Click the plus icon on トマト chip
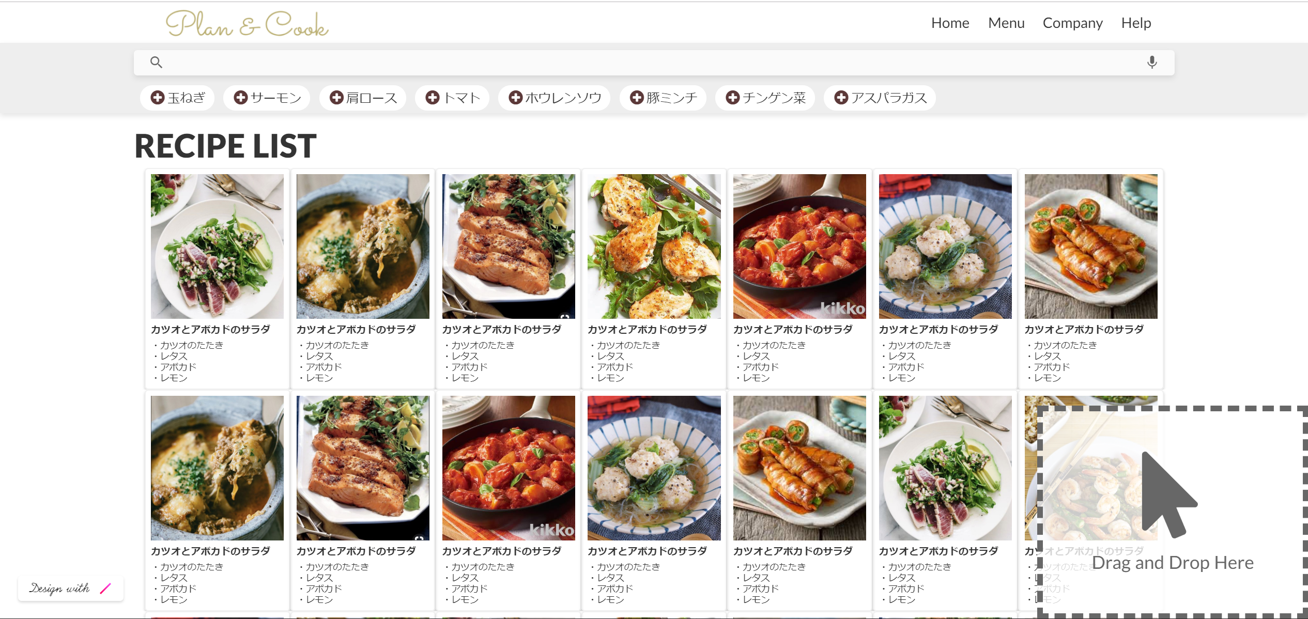 click(432, 98)
